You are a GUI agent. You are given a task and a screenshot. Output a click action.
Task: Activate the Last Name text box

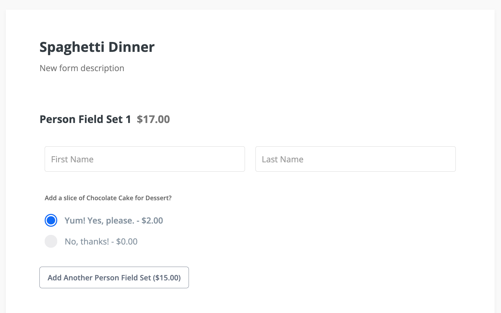click(355, 159)
